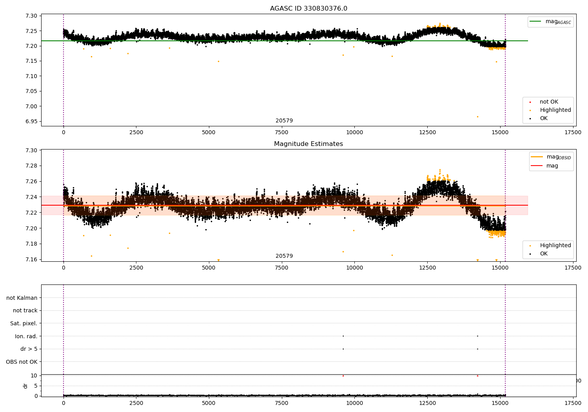This screenshot has width=588, height=412.
Task: Click the 'Magnitude Estimates' subplot title
Action: (309, 144)
